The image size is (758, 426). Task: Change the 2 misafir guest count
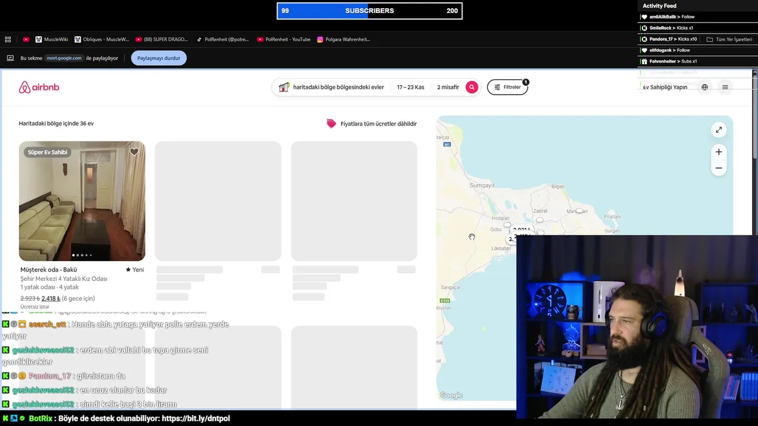pos(448,87)
